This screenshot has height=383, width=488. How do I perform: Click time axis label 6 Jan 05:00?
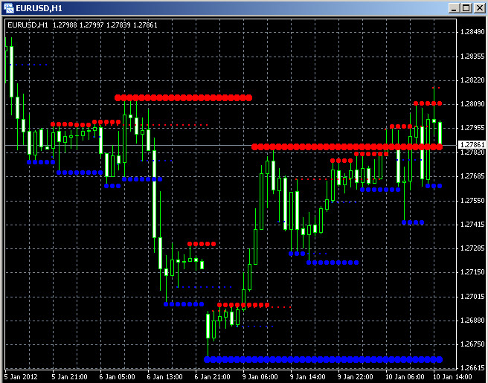(118, 377)
